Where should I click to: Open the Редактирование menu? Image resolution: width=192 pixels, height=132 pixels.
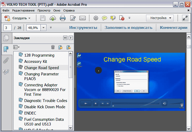click(23, 10)
